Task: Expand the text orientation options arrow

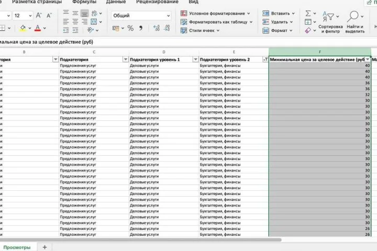Action: click(x=97, y=30)
